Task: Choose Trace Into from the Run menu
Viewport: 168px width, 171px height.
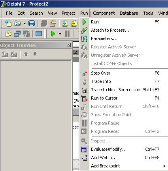Action: [x=124, y=81]
